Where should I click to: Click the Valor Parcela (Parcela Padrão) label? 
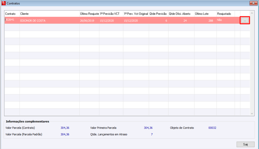click(24, 134)
